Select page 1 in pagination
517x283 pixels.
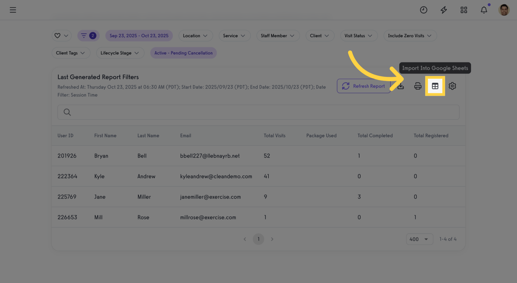point(258,239)
